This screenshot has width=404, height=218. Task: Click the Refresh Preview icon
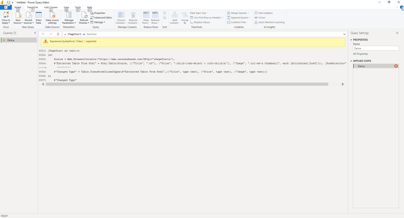click(x=84, y=15)
